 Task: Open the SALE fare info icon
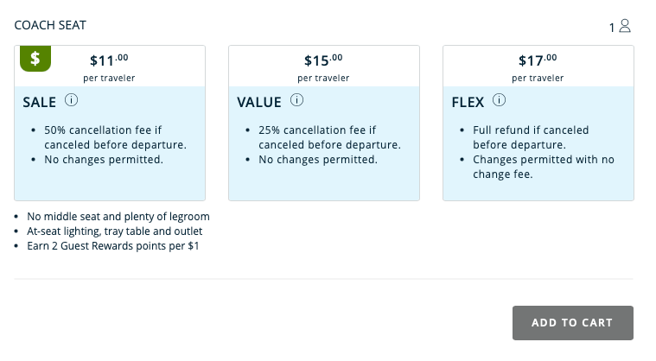pos(71,101)
